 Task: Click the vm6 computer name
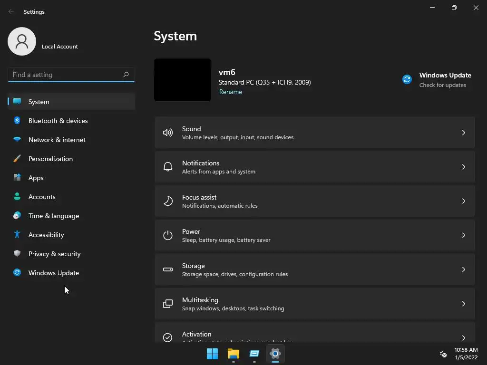[227, 72]
